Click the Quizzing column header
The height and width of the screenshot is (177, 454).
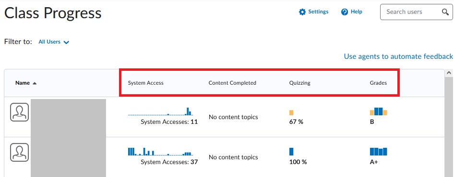tap(299, 83)
